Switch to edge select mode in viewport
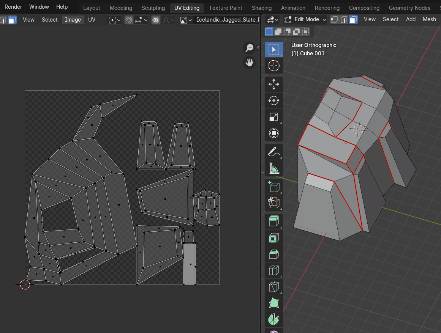This screenshot has width=441, height=333. [x=344, y=20]
